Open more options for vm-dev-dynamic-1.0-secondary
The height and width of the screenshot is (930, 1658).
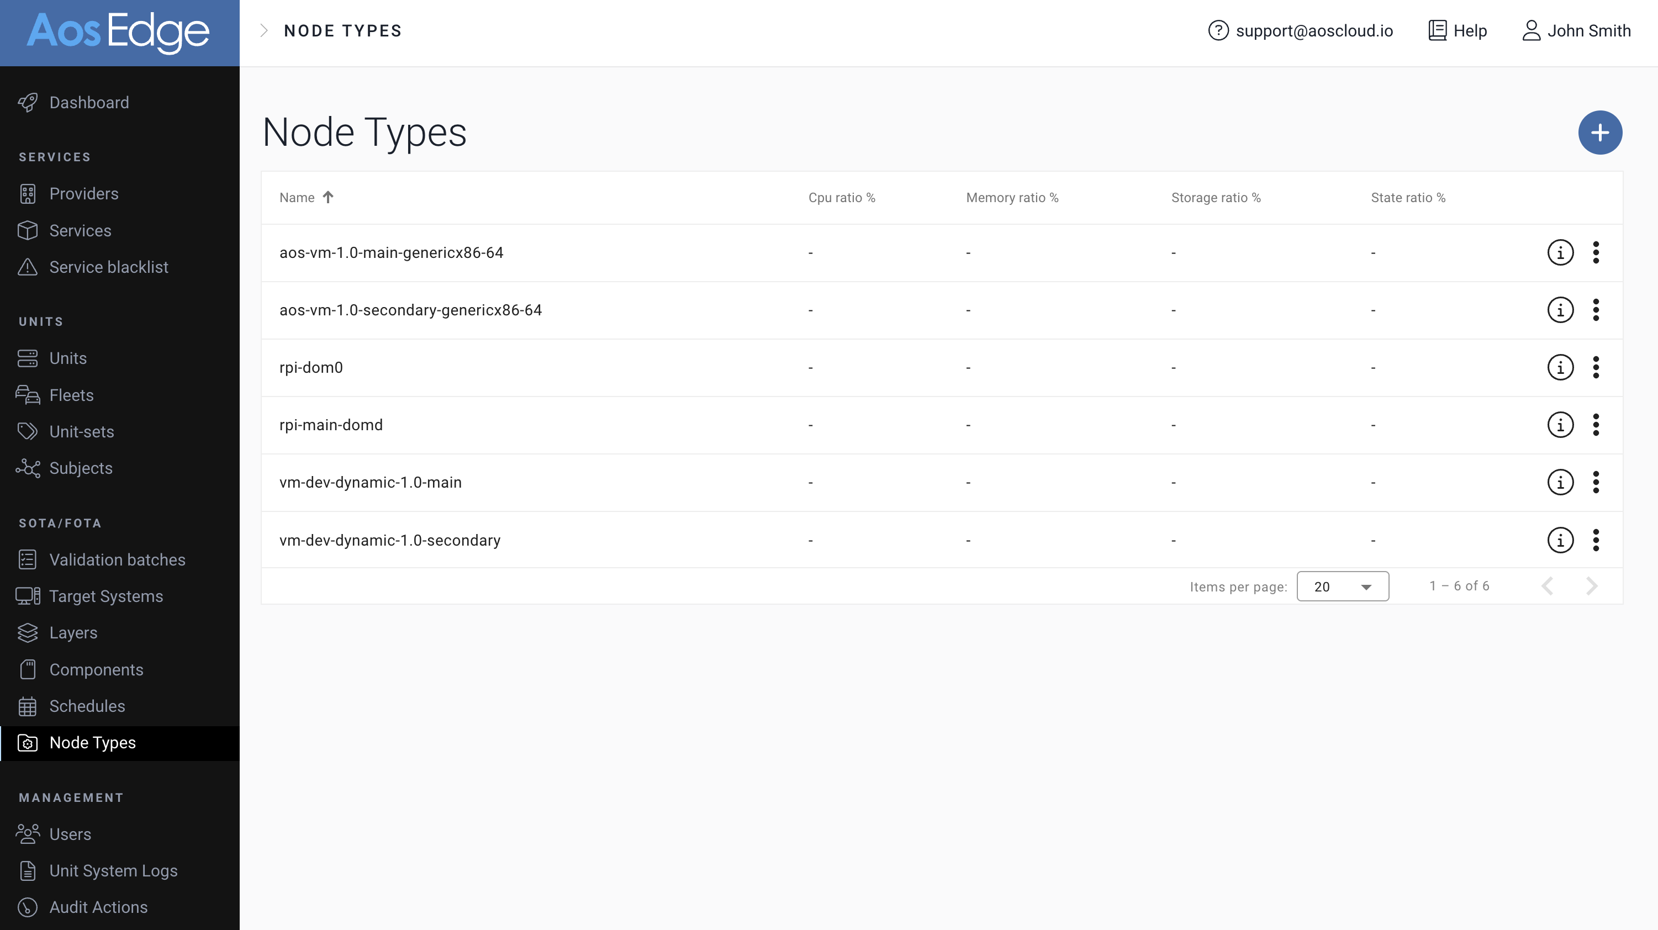click(1596, 540)
